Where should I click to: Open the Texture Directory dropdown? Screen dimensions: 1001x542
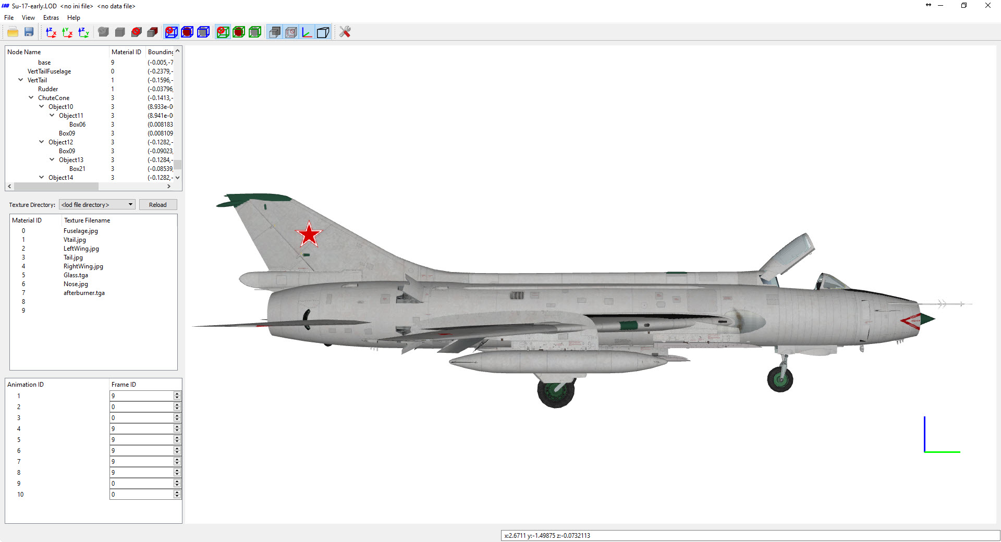pyautogui.click(x=97, y=205)
